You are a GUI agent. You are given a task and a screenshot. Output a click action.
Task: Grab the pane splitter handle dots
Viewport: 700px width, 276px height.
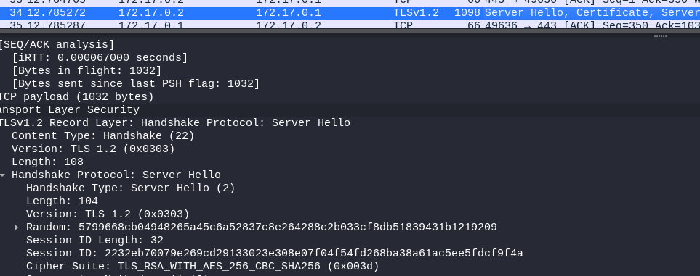coord(660,36)
